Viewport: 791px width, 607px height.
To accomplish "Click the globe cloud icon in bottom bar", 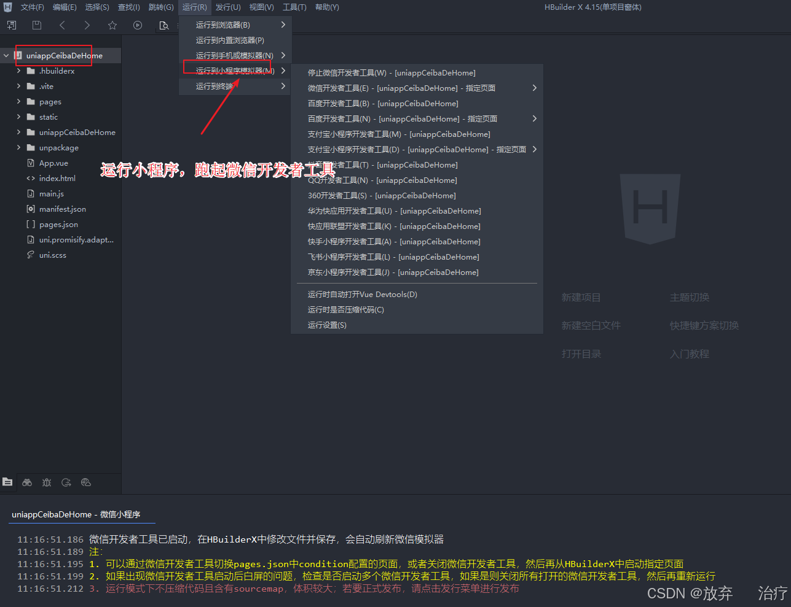I will (x=86, y=482).
